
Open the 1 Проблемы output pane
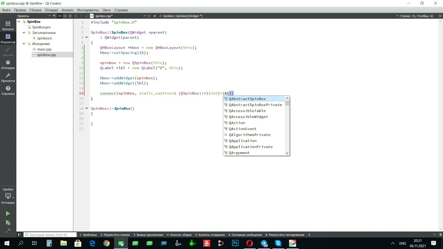(88, 235)
